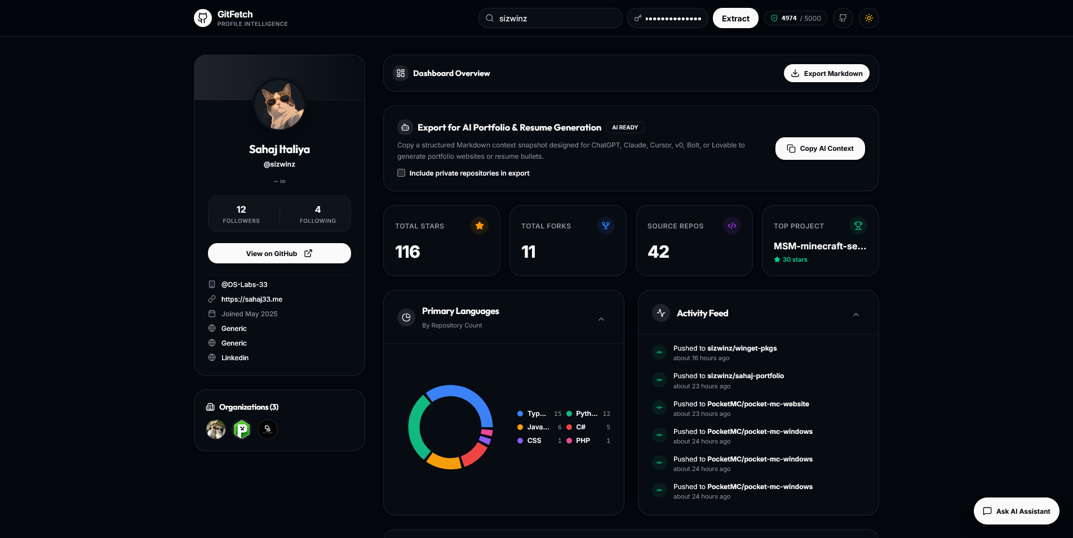1073x538 pixels.
Task: Click the Dashboard Overview grid icon
Action: point(401,73)
